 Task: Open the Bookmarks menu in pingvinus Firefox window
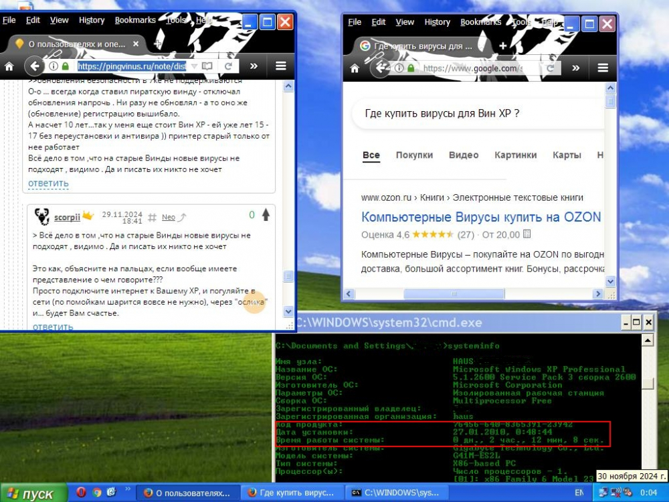tap(135, 20)
